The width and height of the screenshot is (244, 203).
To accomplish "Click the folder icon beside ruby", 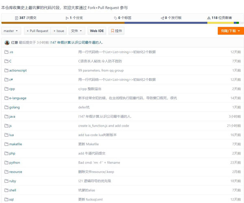I will tap(7, 181).
